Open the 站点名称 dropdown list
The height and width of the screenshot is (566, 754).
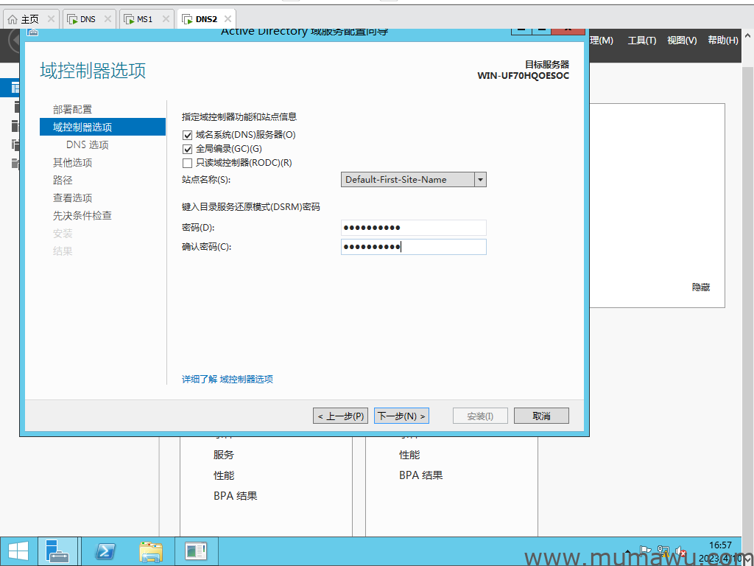coord(480,179)
